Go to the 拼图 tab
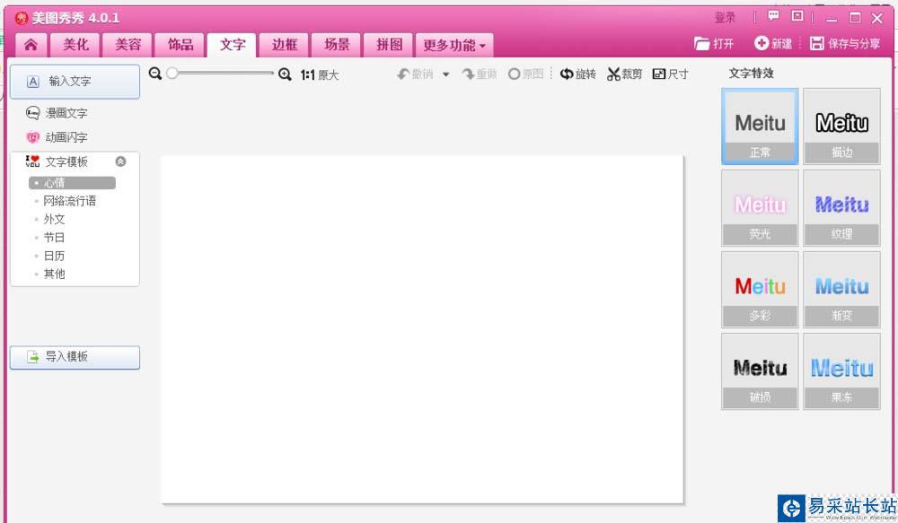The height and width of the screenshot is (523, 898). 389,45
